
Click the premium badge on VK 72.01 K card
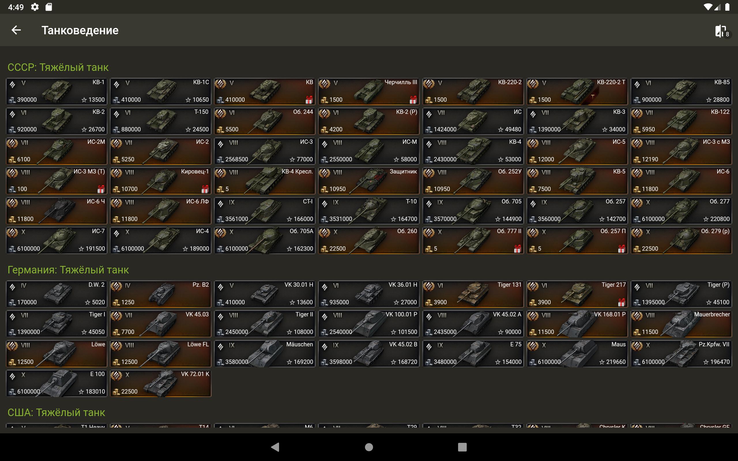116,376
